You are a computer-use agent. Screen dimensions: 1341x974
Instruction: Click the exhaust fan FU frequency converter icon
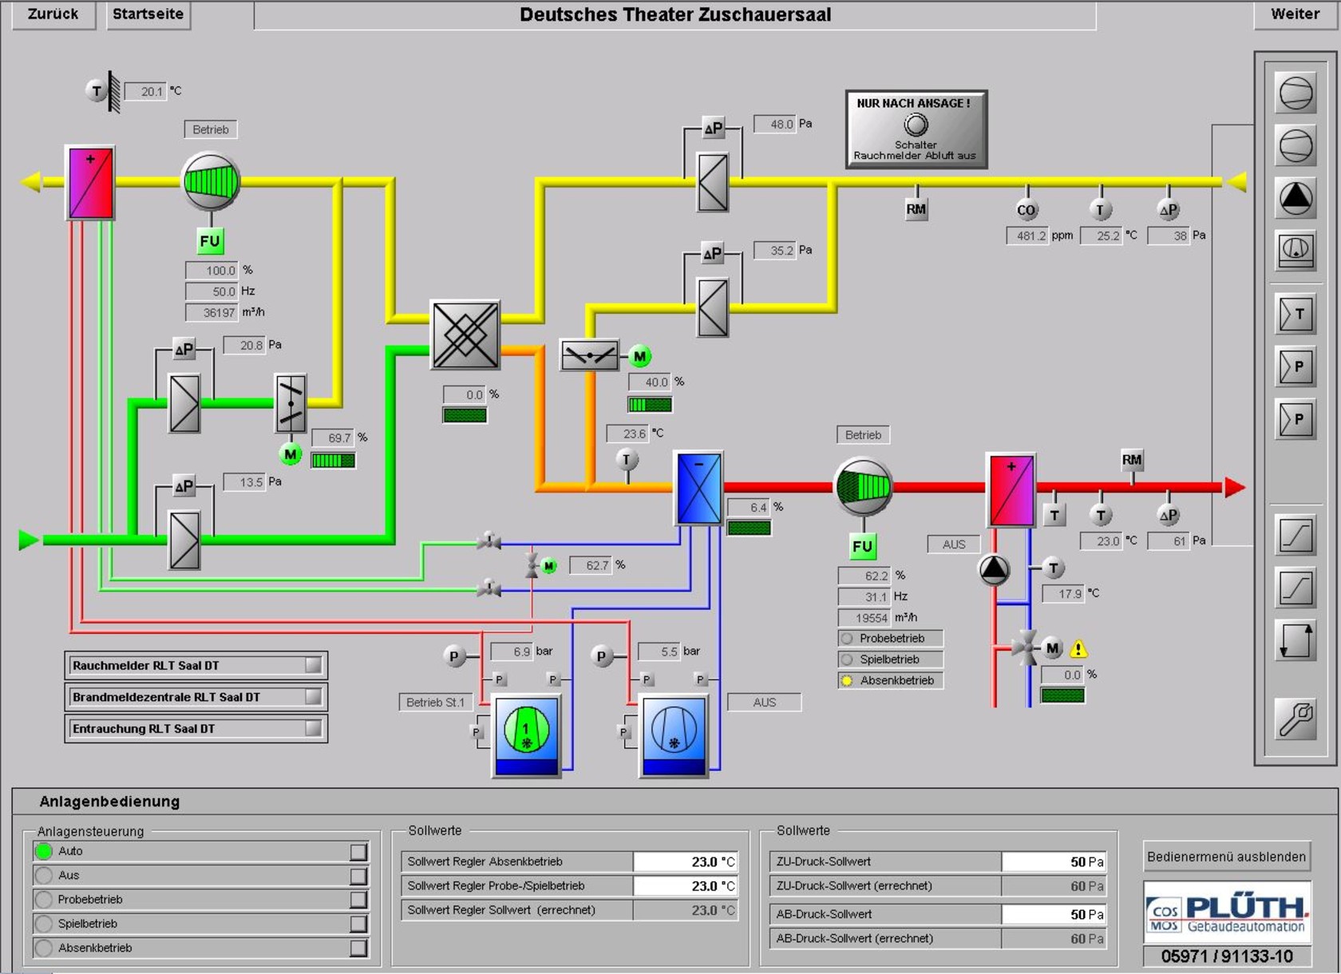click(x=210, y=241)
